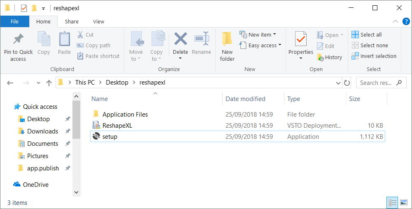Open the address bar history dropdown
Screen dimensions: 412x209
click(338, 83)
